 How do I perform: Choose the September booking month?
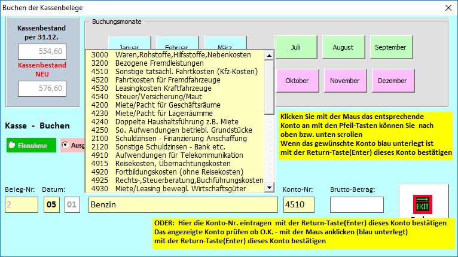pos(391,47)
